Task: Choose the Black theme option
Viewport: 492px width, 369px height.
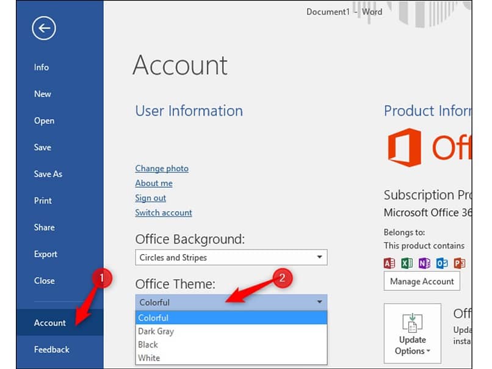Action: pyautogui.click(x=231, y=345)
